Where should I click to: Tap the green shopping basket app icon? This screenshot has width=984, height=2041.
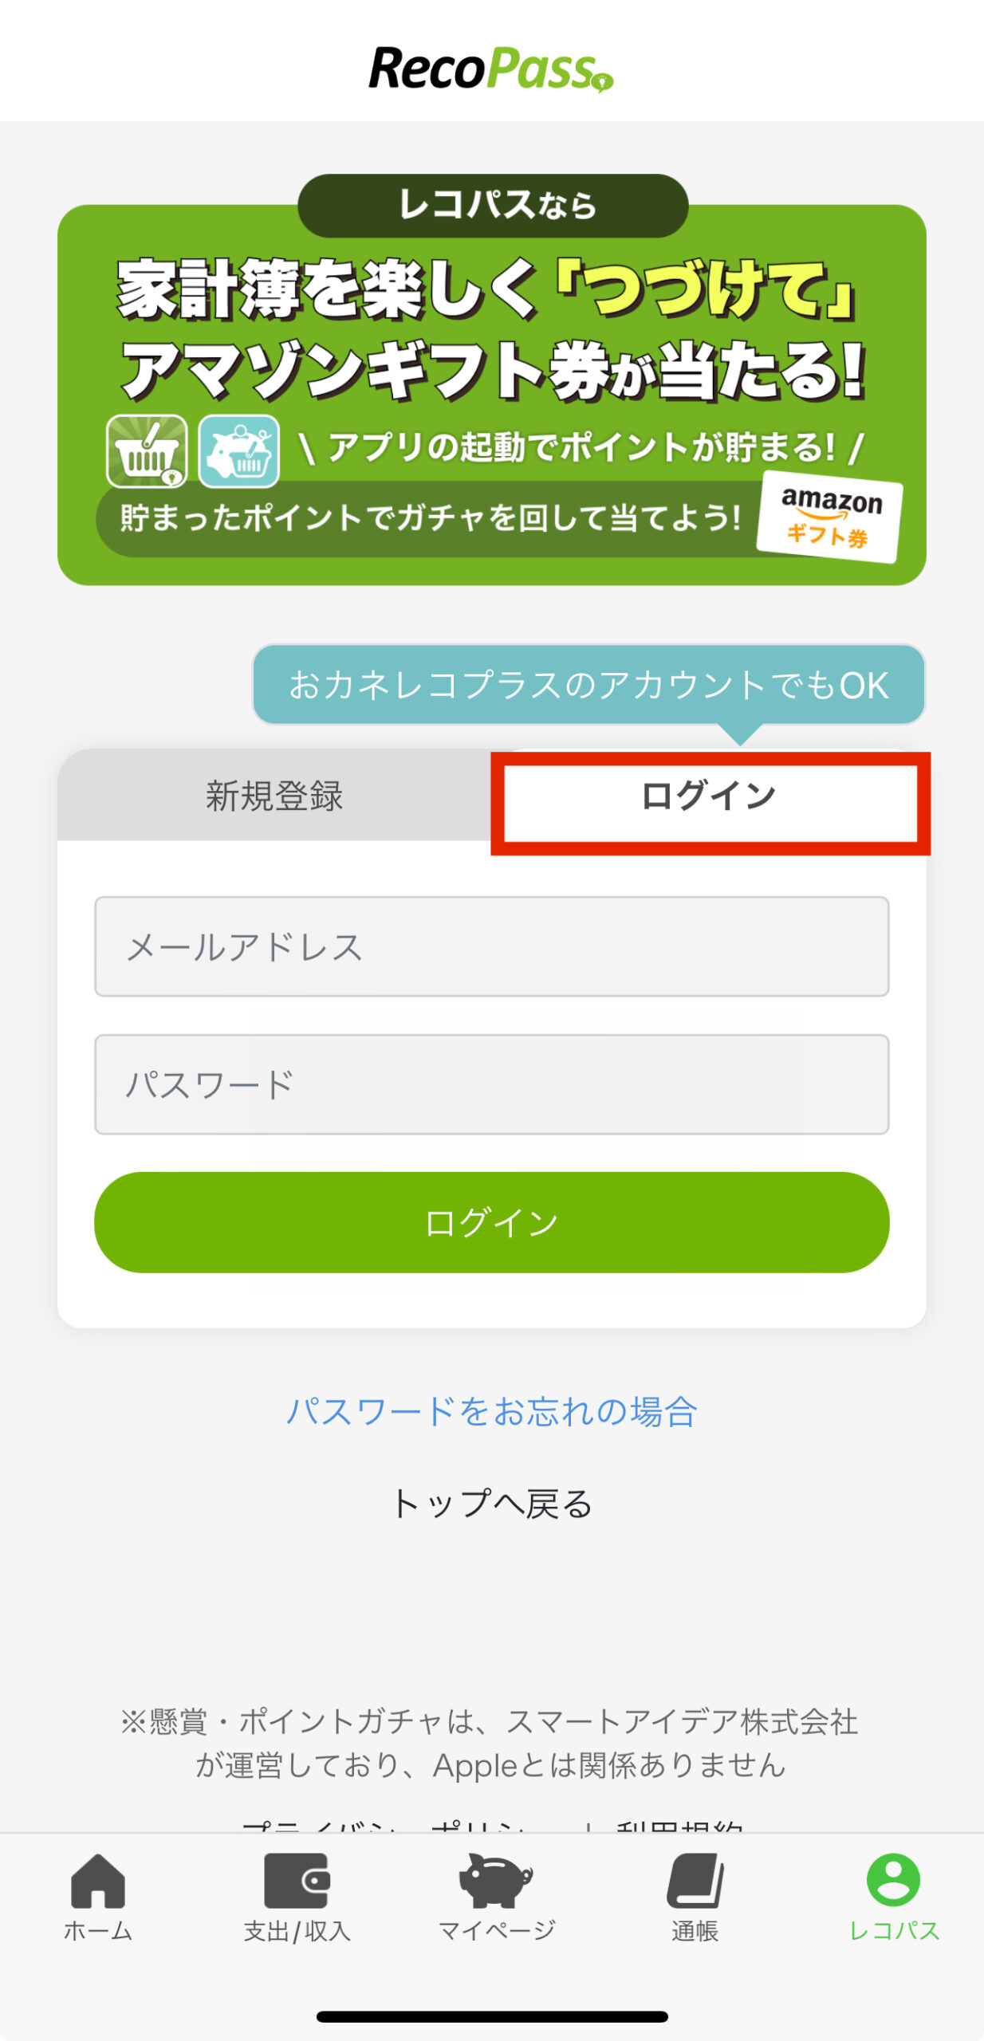[147, 451]
